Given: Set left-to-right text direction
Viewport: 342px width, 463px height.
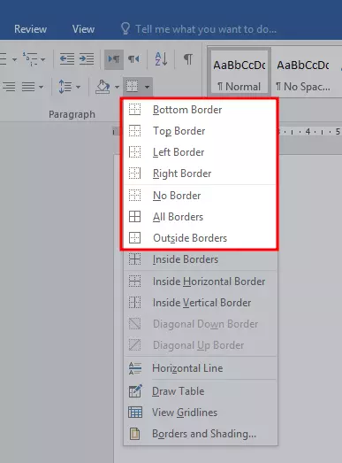Looking at the screenshot, I should [114, 59].
